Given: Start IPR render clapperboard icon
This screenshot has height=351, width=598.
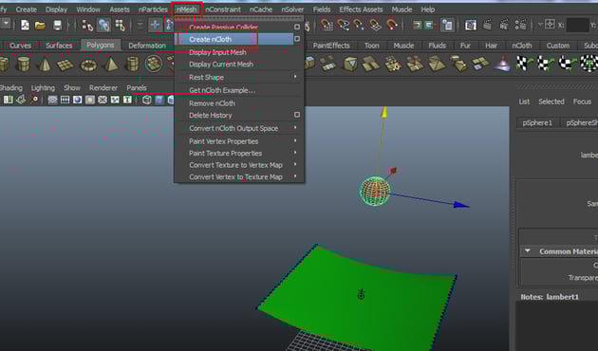Looking at the screenshot, I should pyautogui.click(x=504, y=26).
